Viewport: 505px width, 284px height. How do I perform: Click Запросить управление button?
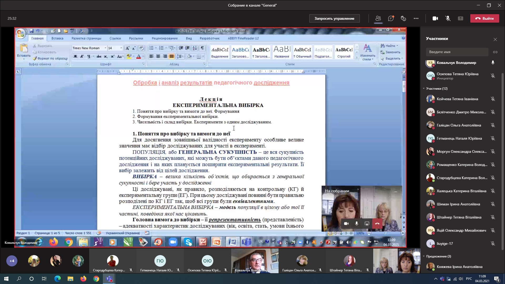tap(334, 18)
